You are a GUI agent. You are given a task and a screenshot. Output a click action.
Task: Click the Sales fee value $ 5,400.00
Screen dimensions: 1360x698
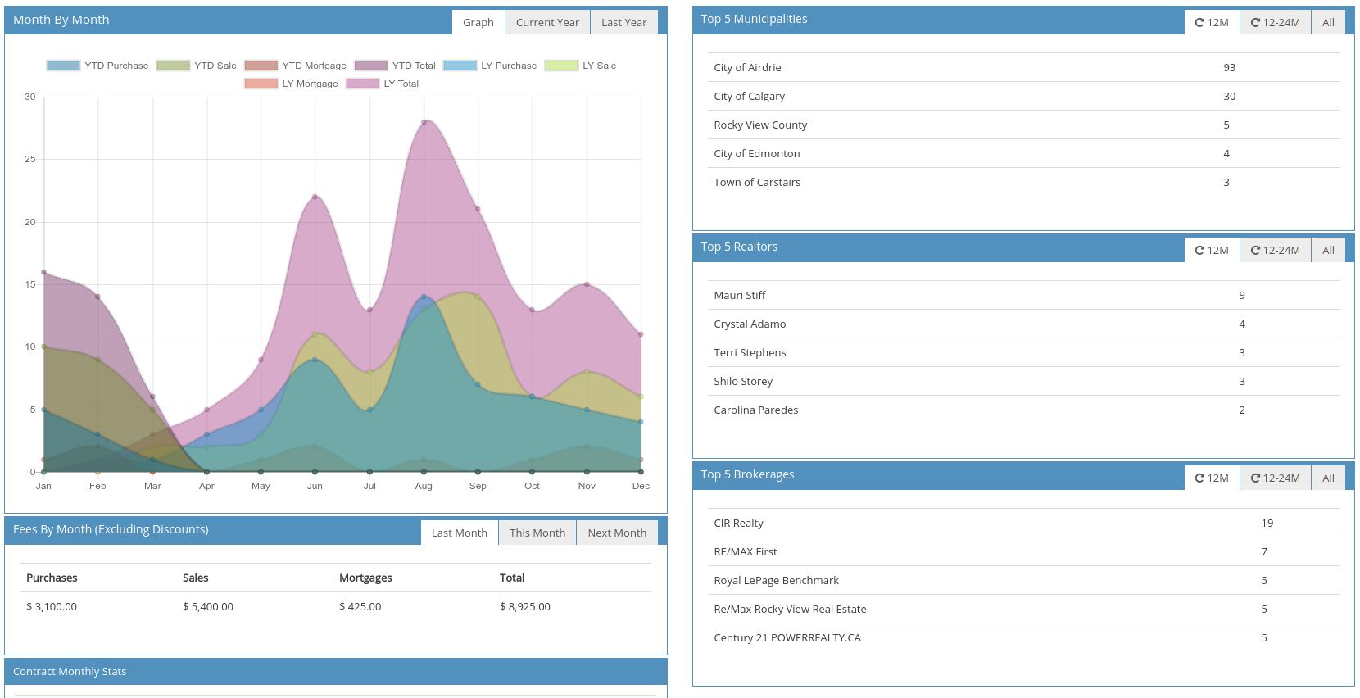[x=208, y=606]
